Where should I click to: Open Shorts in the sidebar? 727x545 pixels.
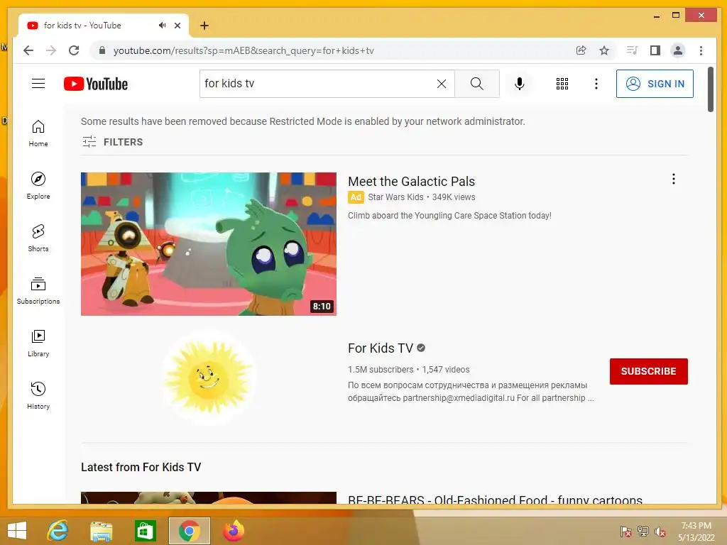click(38, 238)
